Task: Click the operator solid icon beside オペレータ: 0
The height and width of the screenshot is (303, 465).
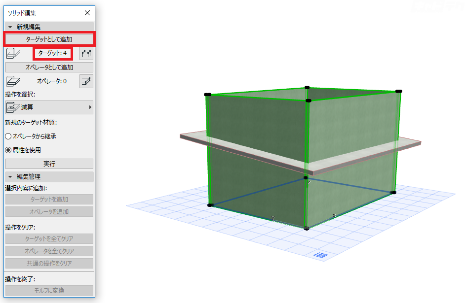Action: (x=14, y=81)
